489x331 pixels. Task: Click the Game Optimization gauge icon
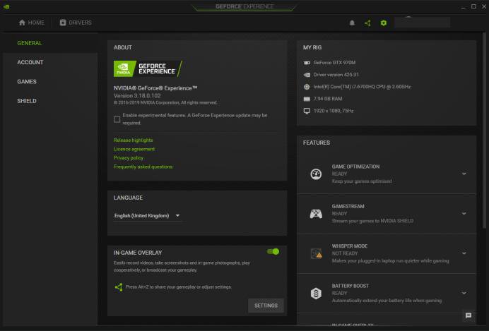click(x=316, y=174)
